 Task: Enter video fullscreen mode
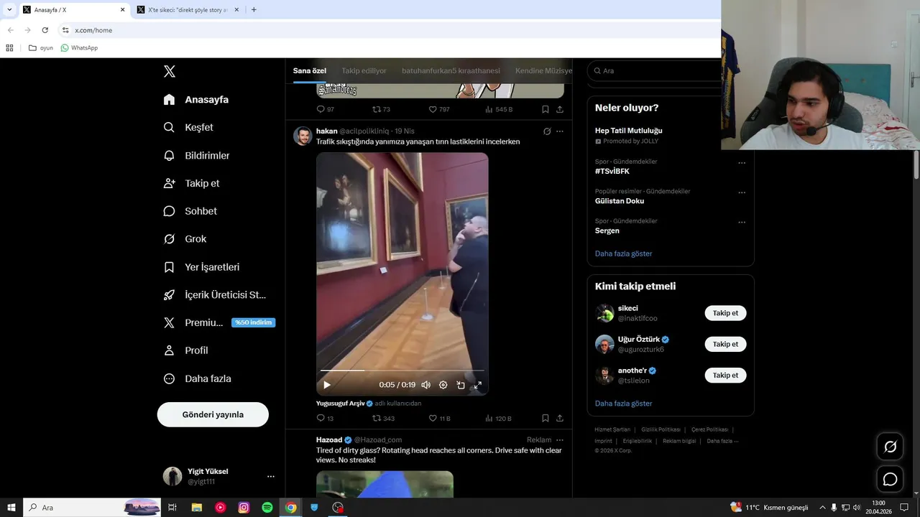[478, 385]
